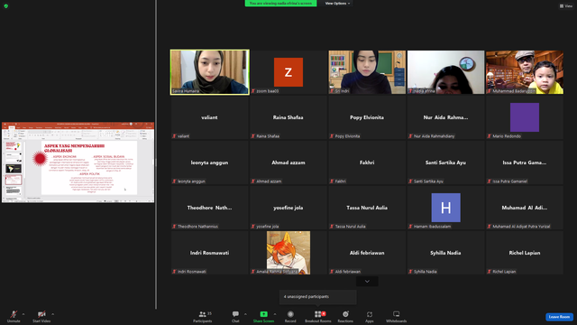Viewport: 577px width, 325px height.
Task: Expand chat options arrow next to Chat
Action: (245, 314)
